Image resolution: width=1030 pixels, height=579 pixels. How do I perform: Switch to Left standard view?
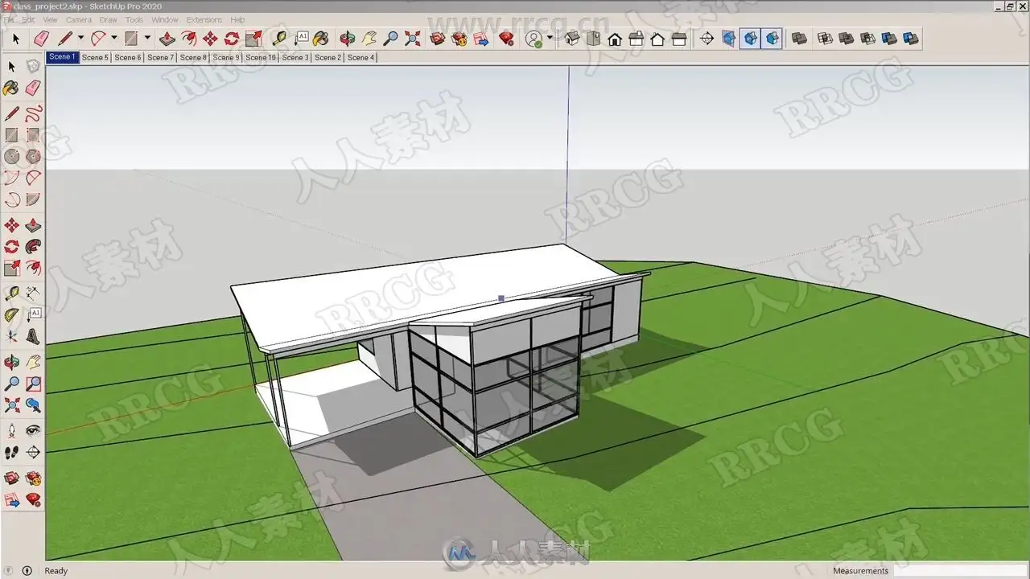(679, 39)
